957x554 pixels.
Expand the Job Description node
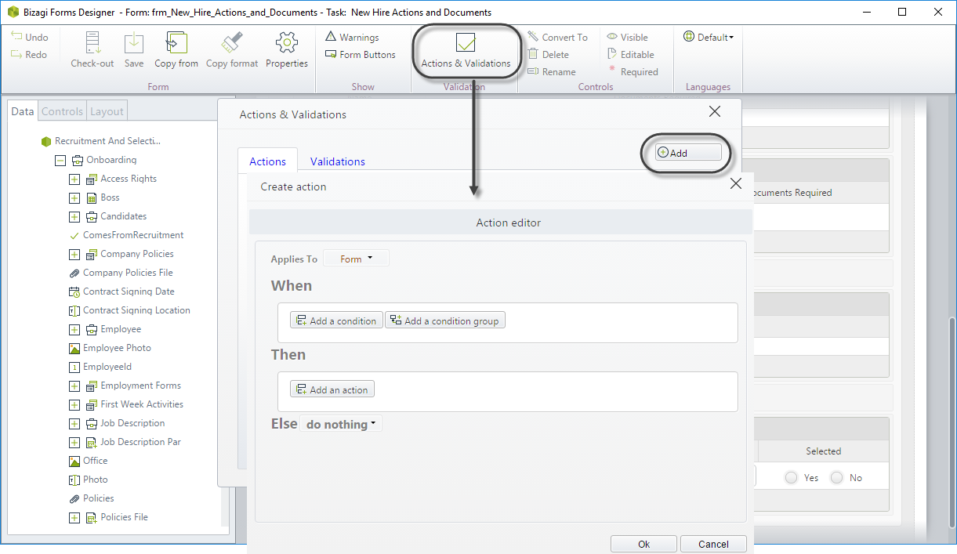pos(74,423)
